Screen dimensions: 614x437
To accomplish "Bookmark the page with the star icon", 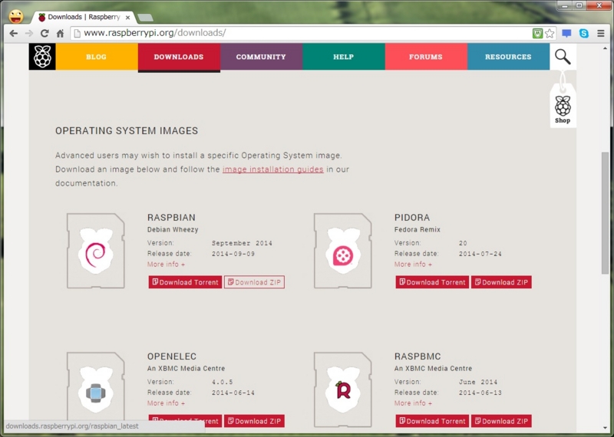I will coord(550,33).
